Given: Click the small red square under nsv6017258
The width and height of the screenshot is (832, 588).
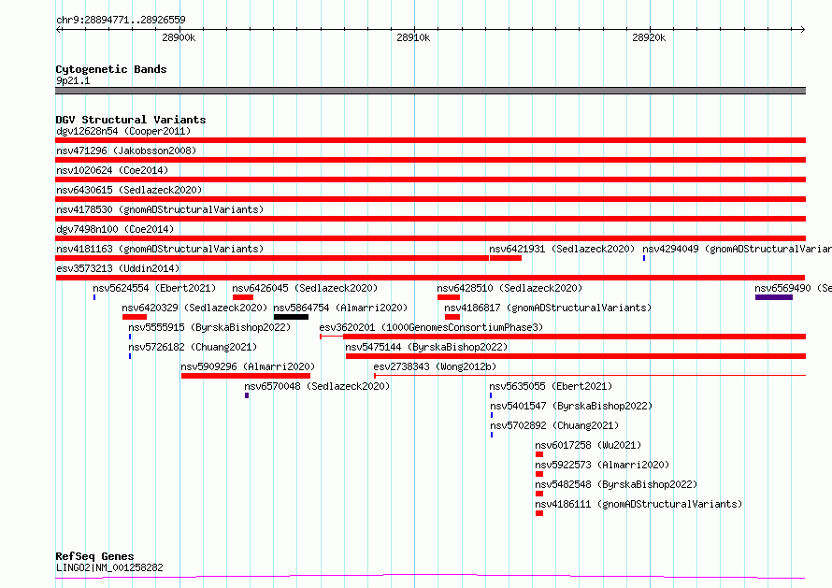Looking at the screenshot, I should coord(539,454).
